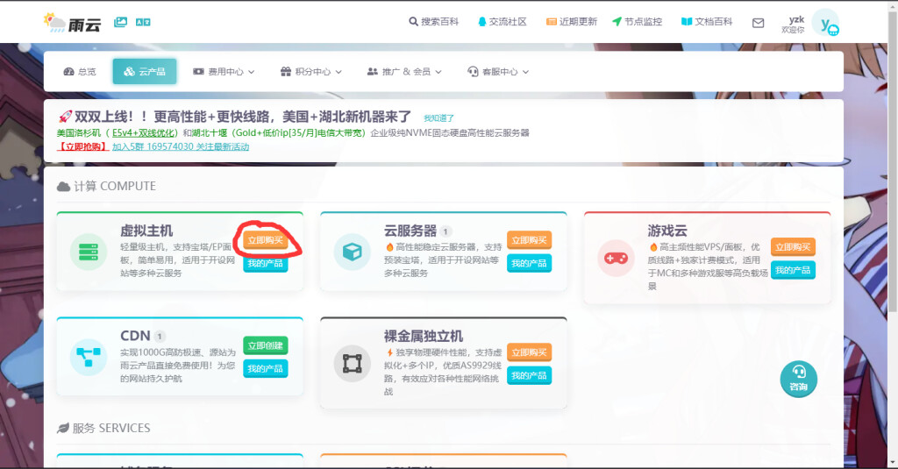Screen dimensions: 898x469
Task: Click the 裸金属独立机 card title
Action: 424,336
